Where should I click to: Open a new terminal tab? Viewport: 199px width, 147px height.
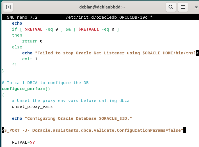point(8,7)
